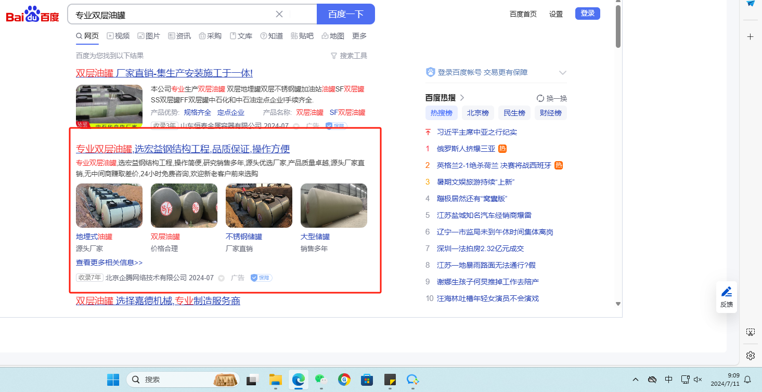
Task: Click the 反馈 feedback button
Action: (x=727, y=297)
